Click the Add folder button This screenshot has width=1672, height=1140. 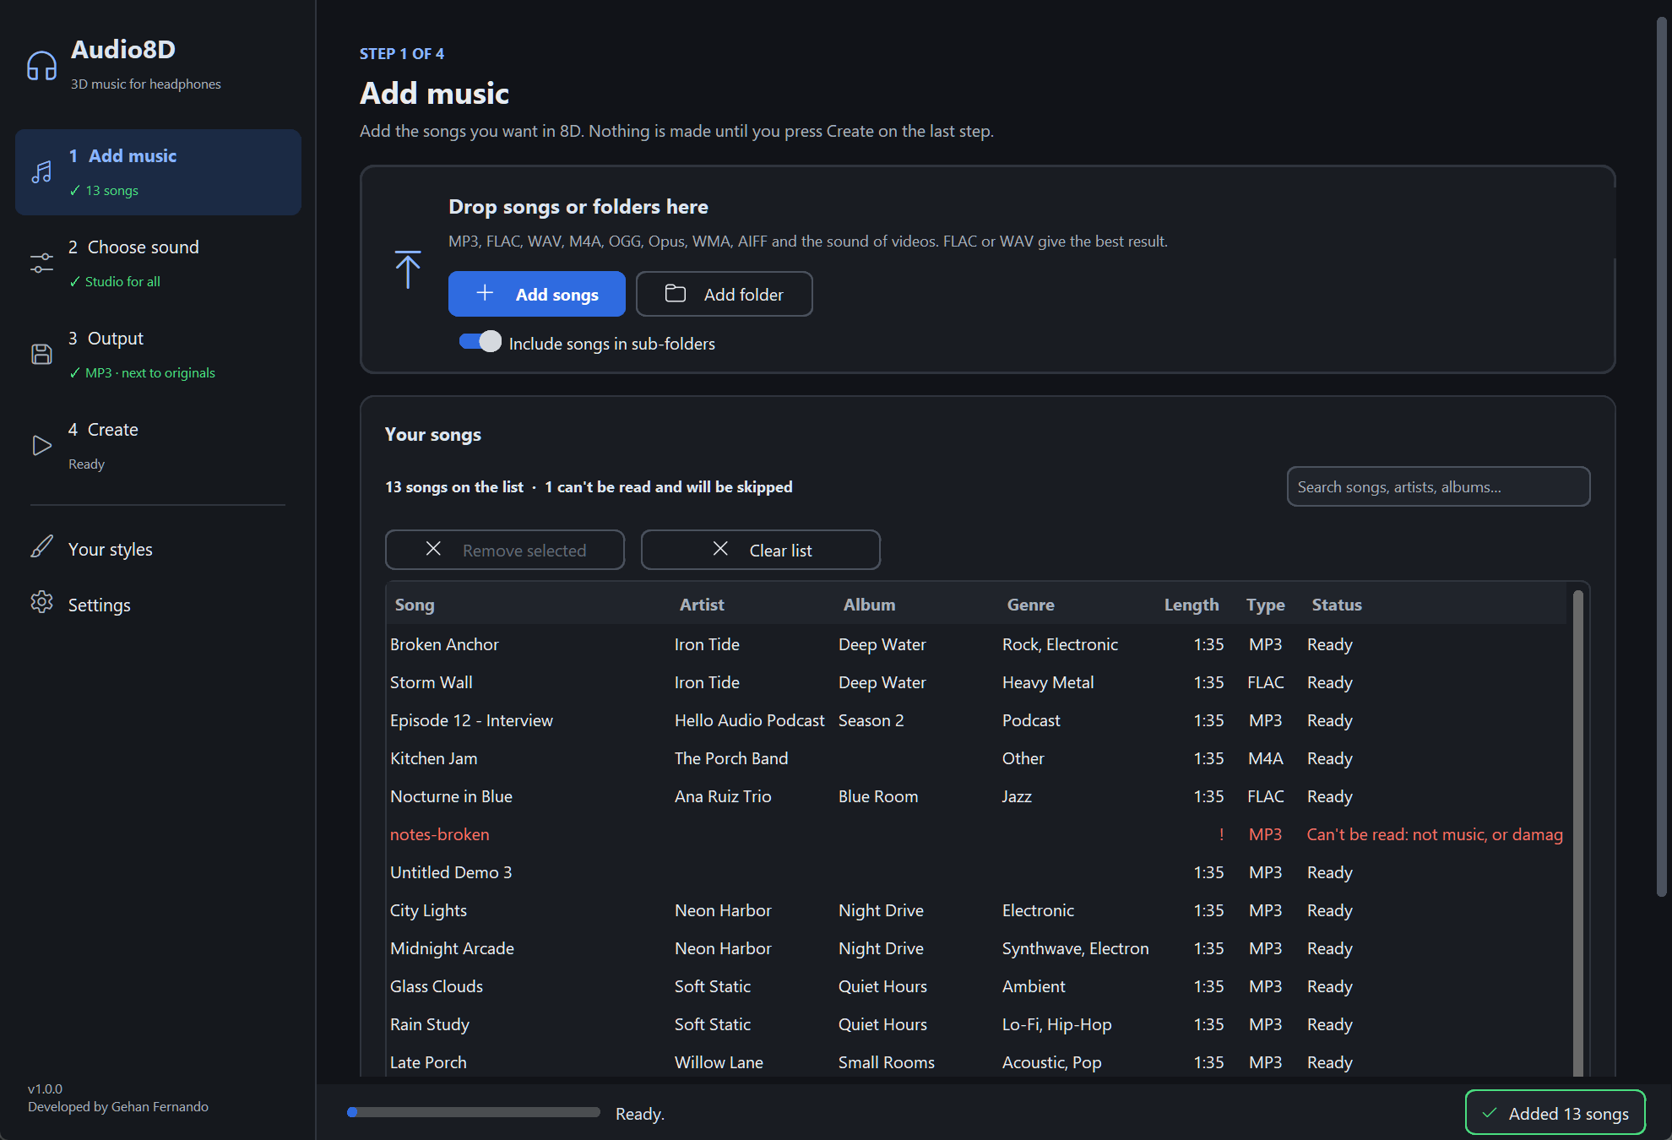click(x=725, y=294)
